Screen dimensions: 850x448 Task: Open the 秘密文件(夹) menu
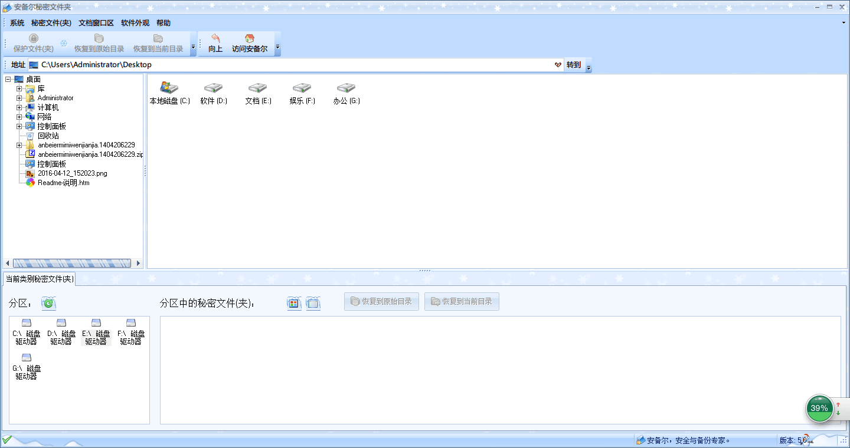tap(51, 23)
